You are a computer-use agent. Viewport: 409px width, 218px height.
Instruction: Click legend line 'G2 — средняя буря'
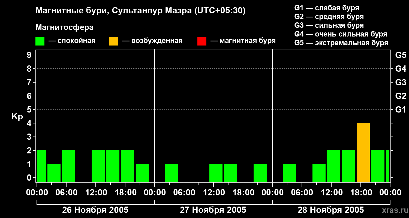coord(329,17)
